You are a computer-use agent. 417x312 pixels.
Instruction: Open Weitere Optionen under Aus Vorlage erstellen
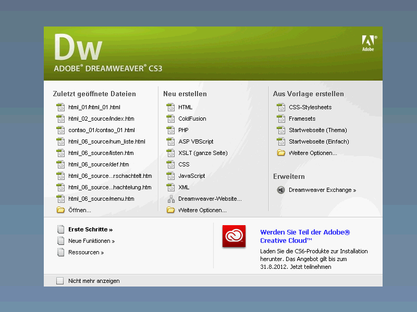pyautogui.click(x=313, y=153)
